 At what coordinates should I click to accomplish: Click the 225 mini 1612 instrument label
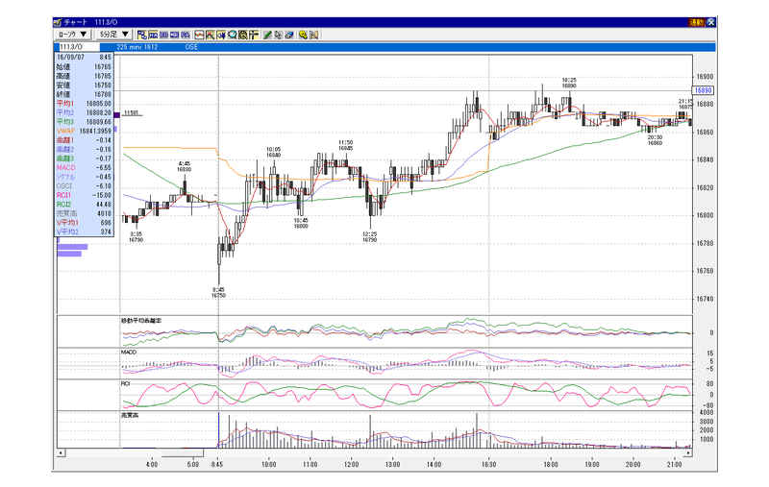pos(137,47)
